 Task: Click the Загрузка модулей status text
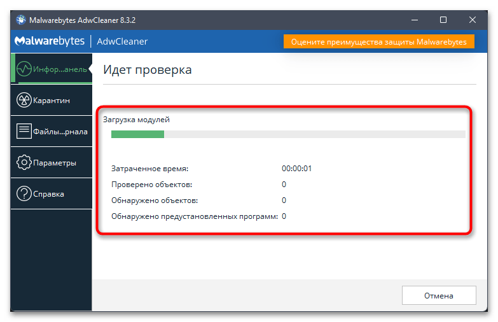tap(136, 120)
